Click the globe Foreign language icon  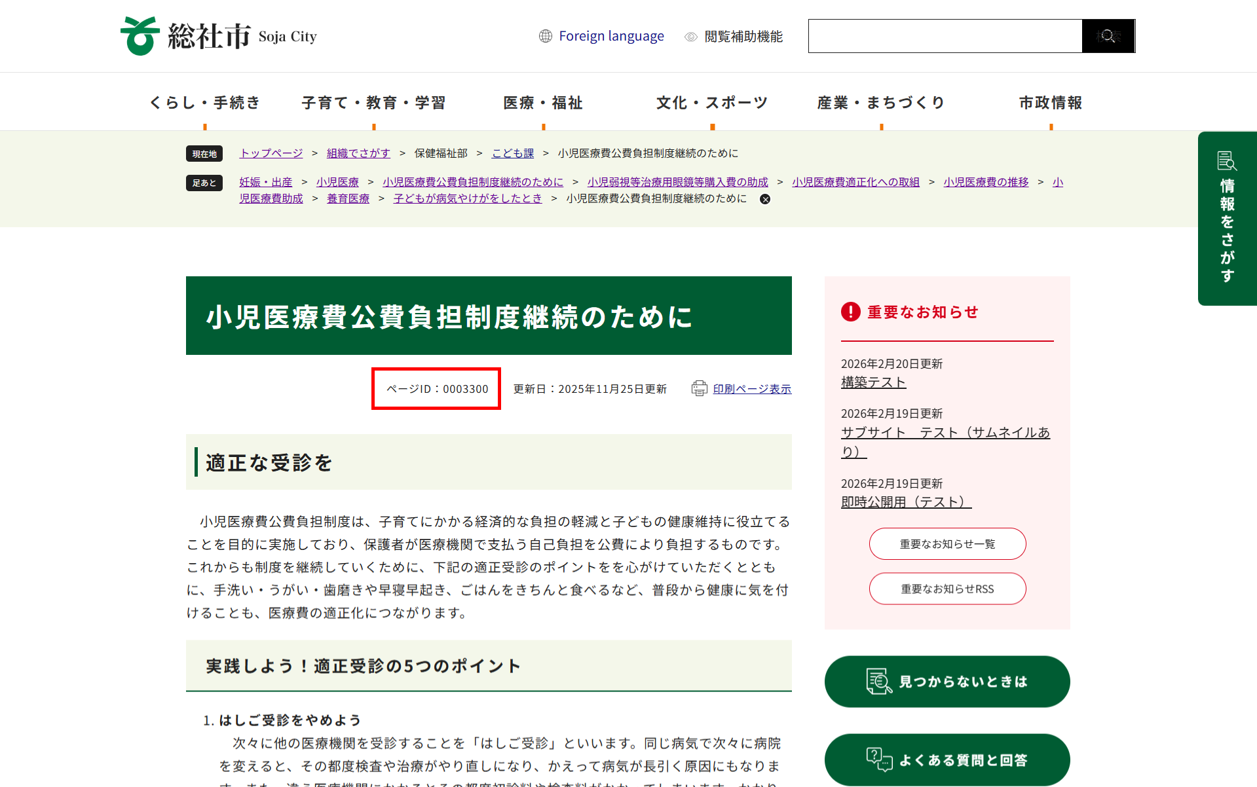545,36
